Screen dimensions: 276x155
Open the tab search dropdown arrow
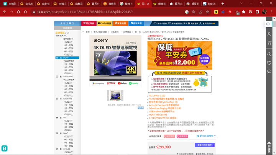242,3
